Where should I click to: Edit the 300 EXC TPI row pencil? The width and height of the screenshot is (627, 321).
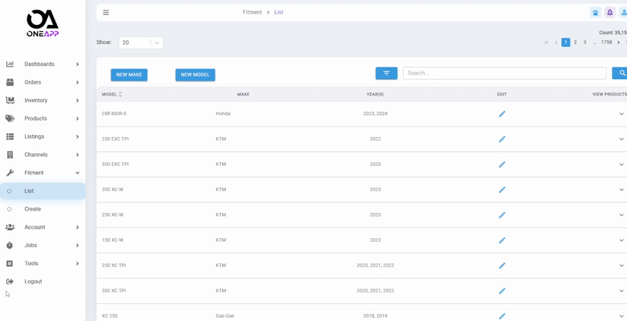pos(502,164)
